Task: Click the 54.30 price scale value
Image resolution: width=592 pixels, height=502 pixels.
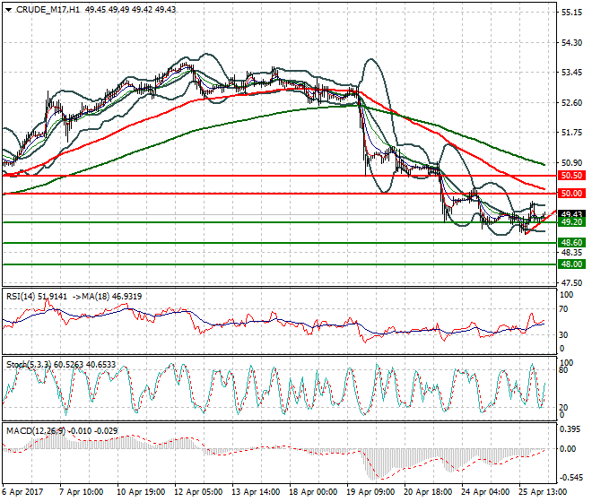Action: coord(571,43)
